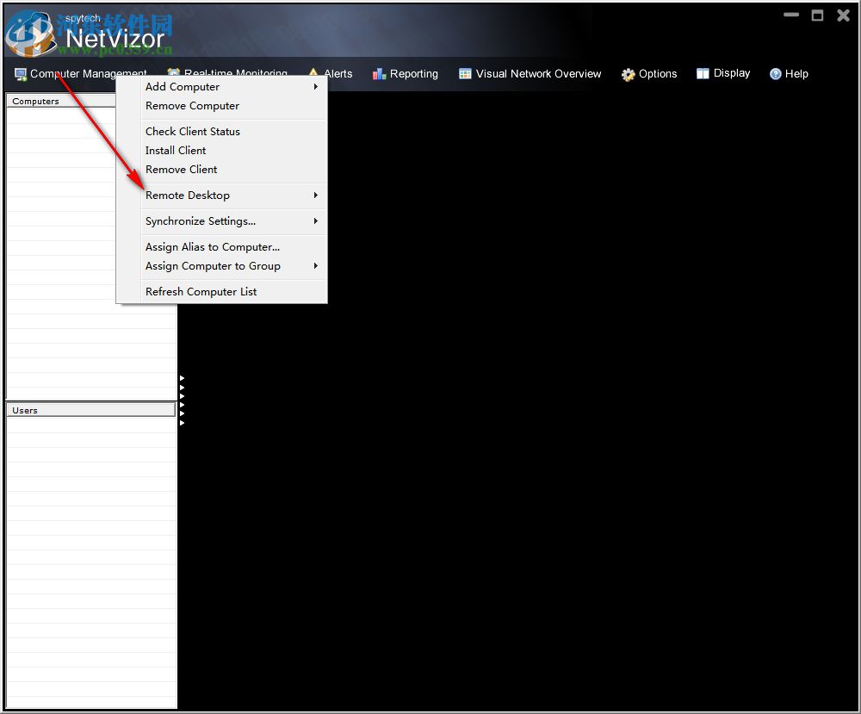The height and width of the screenshot is (714, 861).
Task: Expand the Remote Desktop submenu
Action: coord(316,196)
